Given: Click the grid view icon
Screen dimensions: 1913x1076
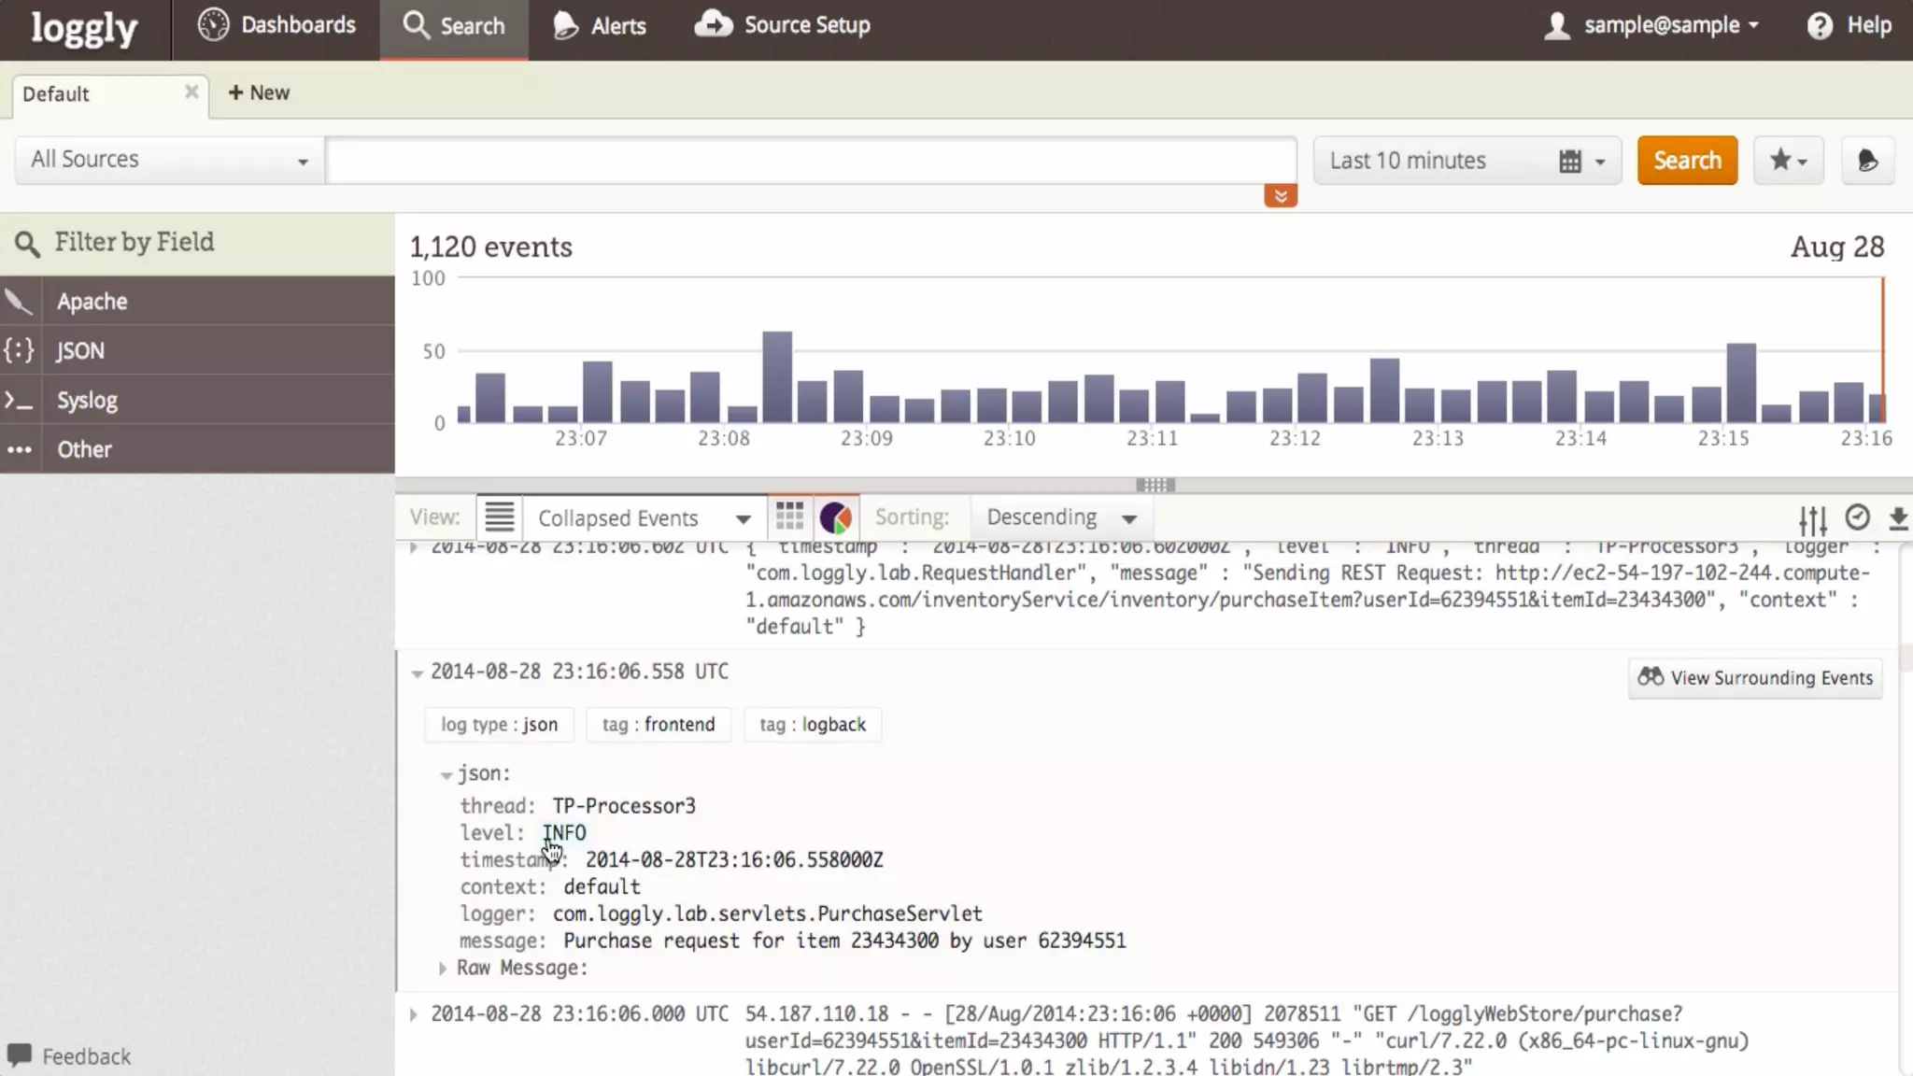Looking at the screenshot, I should coord(789,517).
